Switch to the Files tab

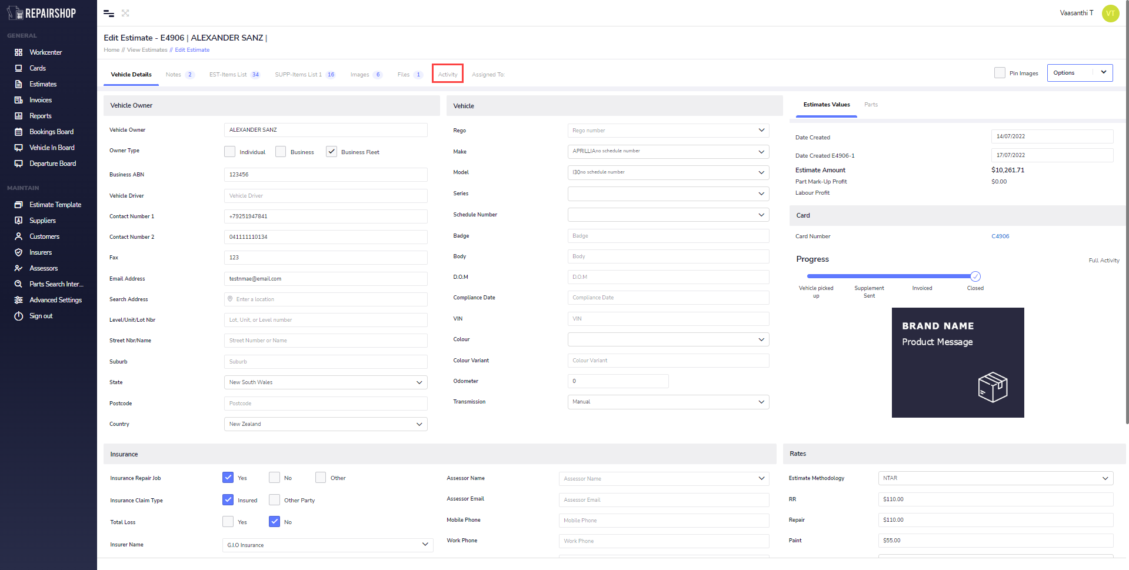[409, 75]
